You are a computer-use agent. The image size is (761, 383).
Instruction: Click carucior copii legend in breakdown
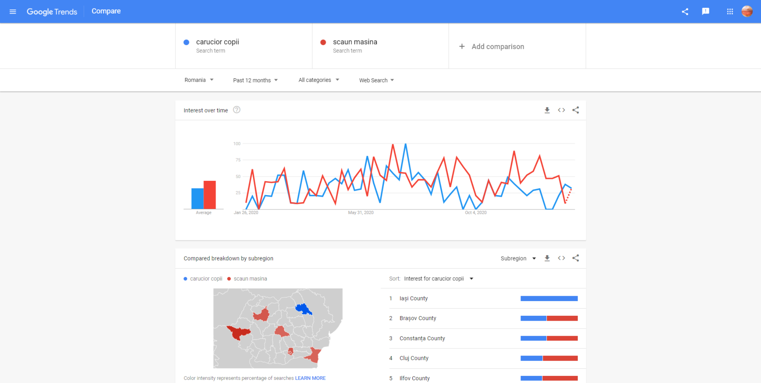pyautogui.click(x=203, y=279)
